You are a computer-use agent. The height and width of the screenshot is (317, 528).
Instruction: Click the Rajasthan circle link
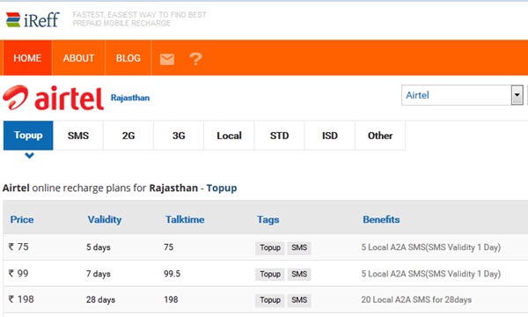(130, 98)
